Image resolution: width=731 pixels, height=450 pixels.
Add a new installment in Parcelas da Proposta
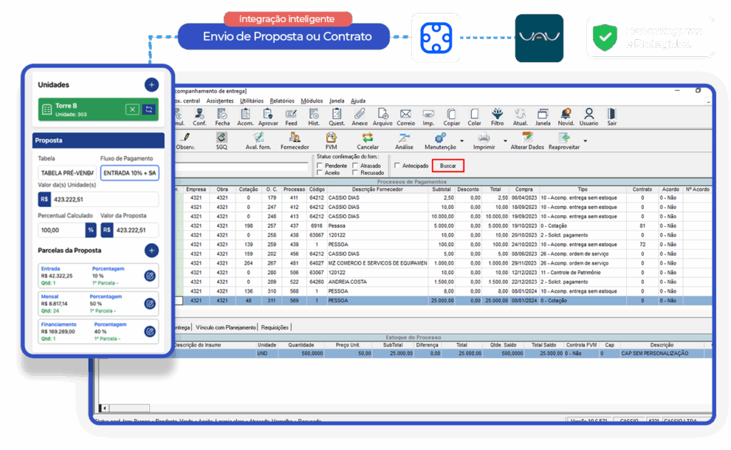tap(151, 250)
